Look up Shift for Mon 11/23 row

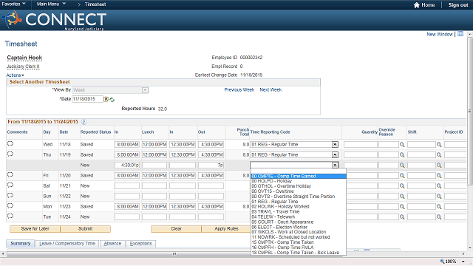439,207
